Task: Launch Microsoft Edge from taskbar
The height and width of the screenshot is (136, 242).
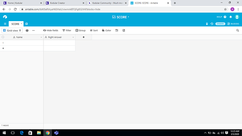Action: (x=22, y=133)
